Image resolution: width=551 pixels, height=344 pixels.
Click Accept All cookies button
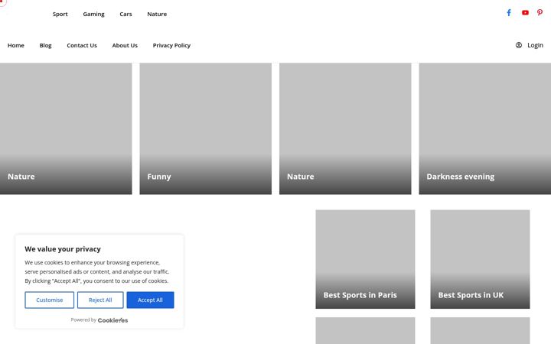(x=151, y=300)
